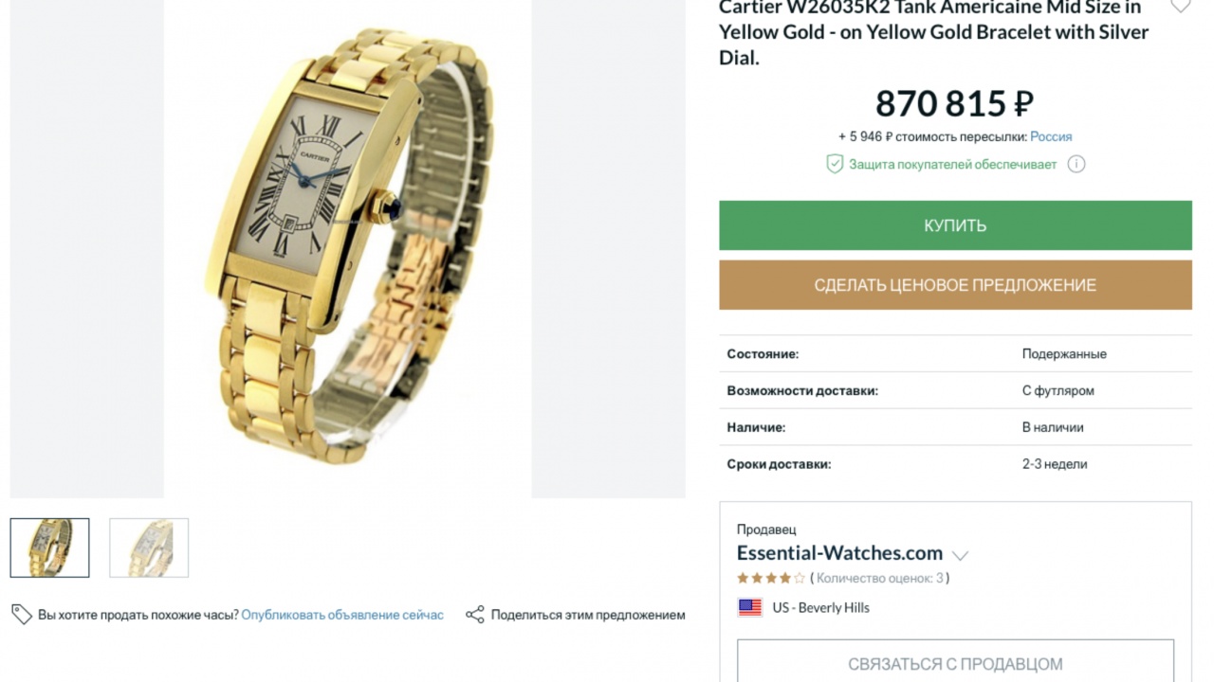Click Связаться с продавцом button
Screen dimensions: 1214x682
[x=955, y=664]
